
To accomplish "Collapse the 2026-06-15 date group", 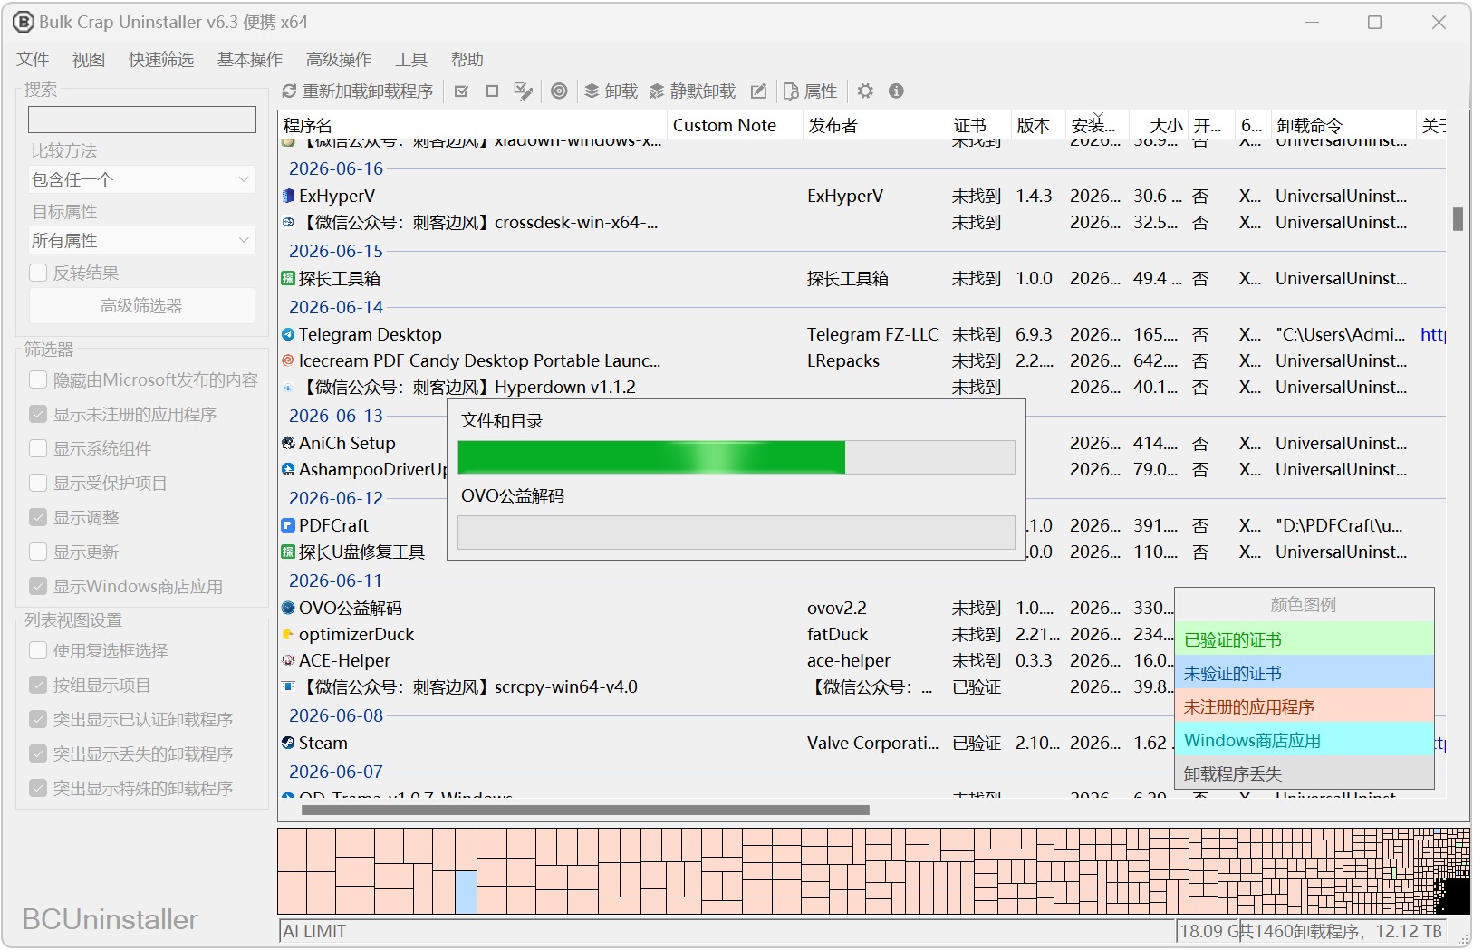I will tap(336, 251).
